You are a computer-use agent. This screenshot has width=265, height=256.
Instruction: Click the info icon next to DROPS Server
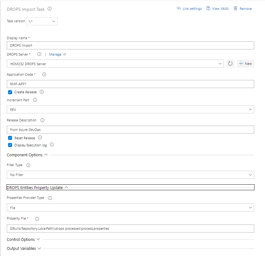click(39, 54)
